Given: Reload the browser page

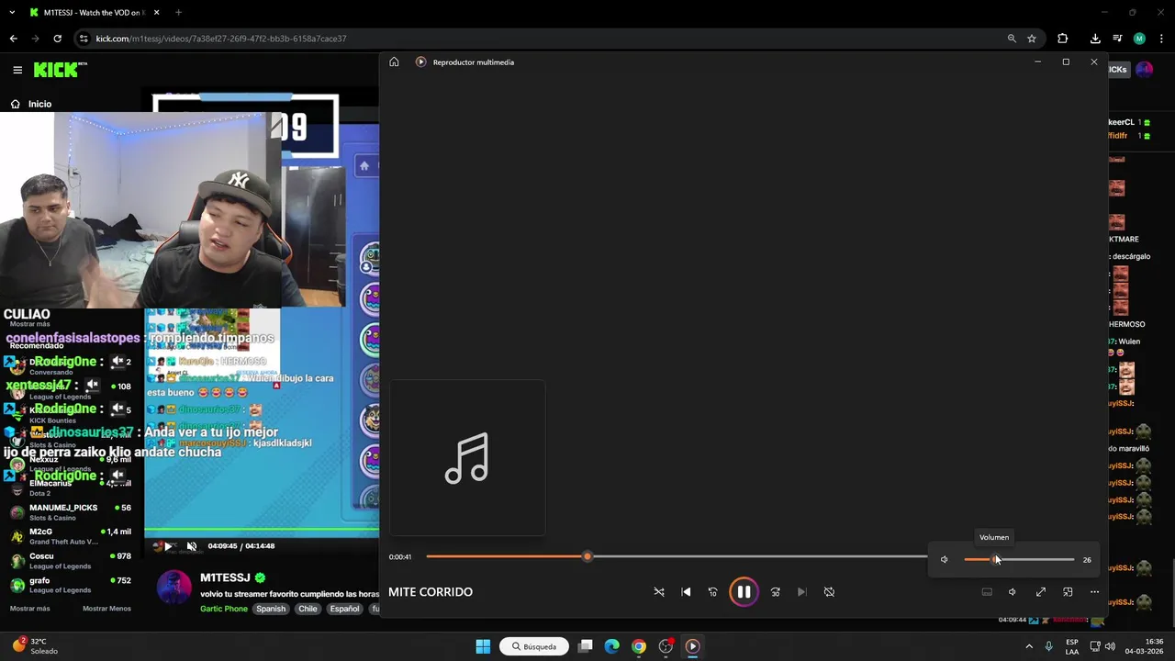Looking at the screenshot, I should point(57,39).
